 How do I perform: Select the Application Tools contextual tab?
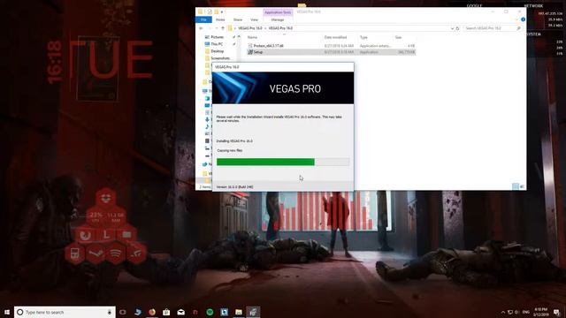tap(278, 12)
